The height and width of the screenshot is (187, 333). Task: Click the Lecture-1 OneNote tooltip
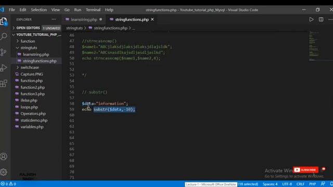click(x=211, y=184)
